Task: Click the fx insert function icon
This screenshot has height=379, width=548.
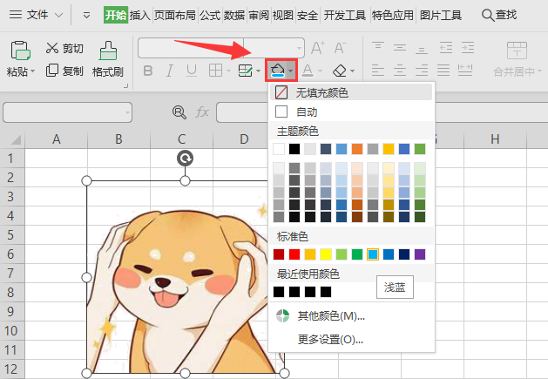Action: point(202,112)
